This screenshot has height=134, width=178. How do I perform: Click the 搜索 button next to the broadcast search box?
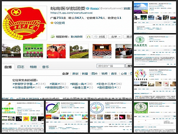click(x=129, y=66)
